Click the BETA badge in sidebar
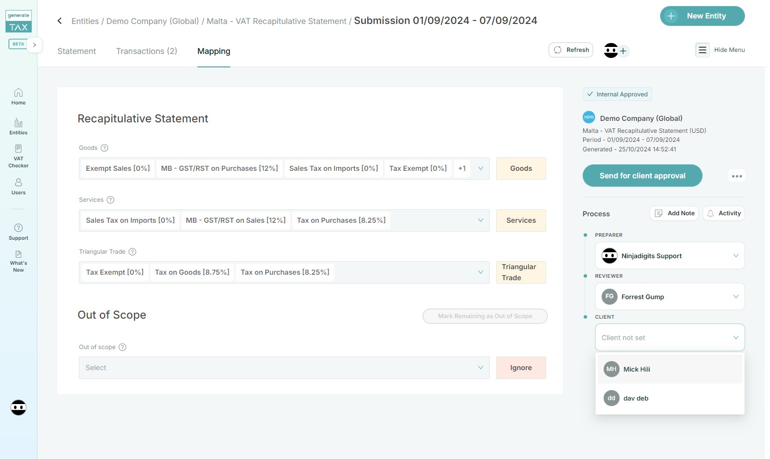The width and height of the screenshot is (770, 459). pos(18,44)
